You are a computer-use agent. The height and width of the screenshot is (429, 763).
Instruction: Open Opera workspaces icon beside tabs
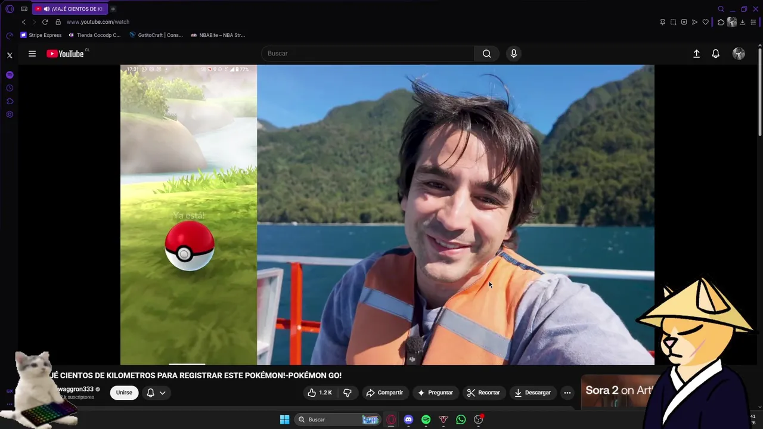pyautogui.click(x=24, y=9)
